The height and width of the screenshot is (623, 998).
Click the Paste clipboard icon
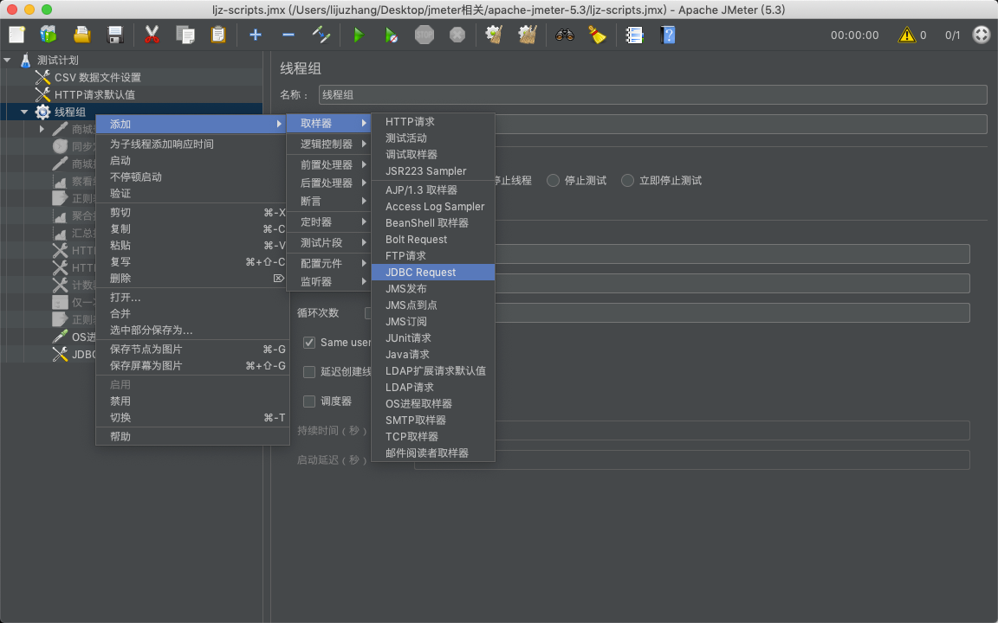tap(218, 35)
